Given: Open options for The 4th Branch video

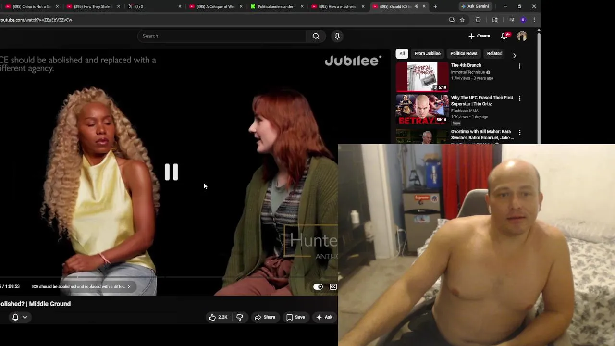Looking at the screenshot, I should (519, 66).
